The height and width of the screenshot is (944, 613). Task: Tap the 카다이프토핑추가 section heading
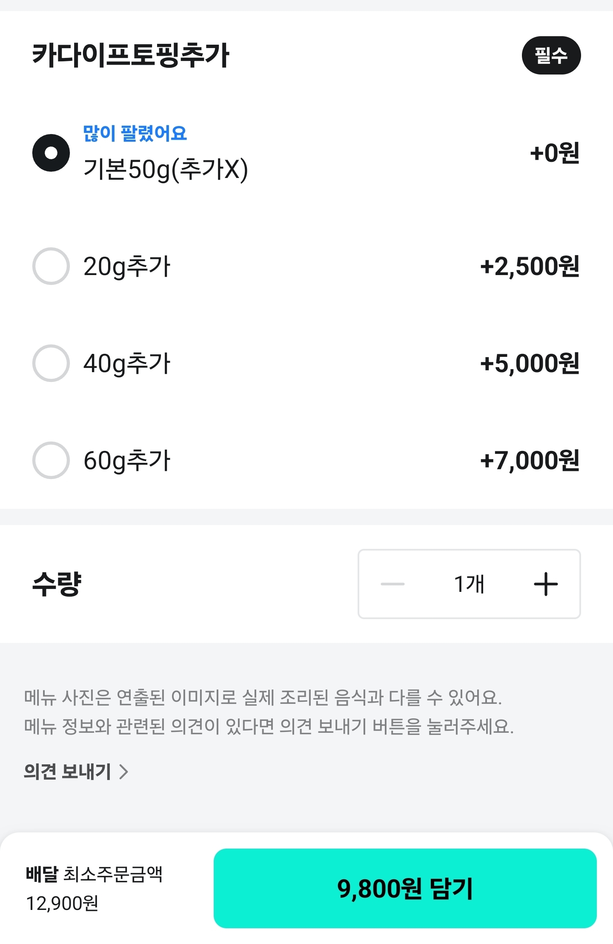131,55
